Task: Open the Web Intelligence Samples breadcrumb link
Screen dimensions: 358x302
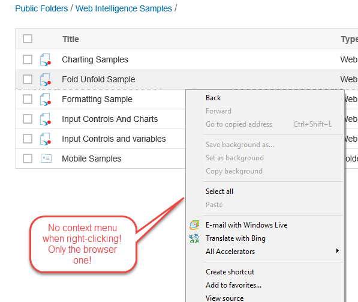Action: pos(124,8)
